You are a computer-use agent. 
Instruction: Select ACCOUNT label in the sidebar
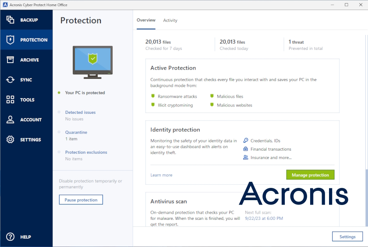pyautogui.click(x=31, y=120)
